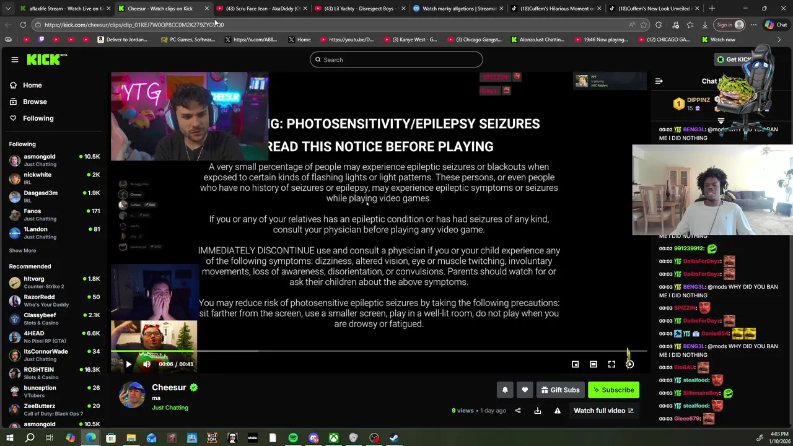The width and height of the screenshot is (793, 446).
Task: Click the Sign in browser profile button
Action: [x=730, y=25]
